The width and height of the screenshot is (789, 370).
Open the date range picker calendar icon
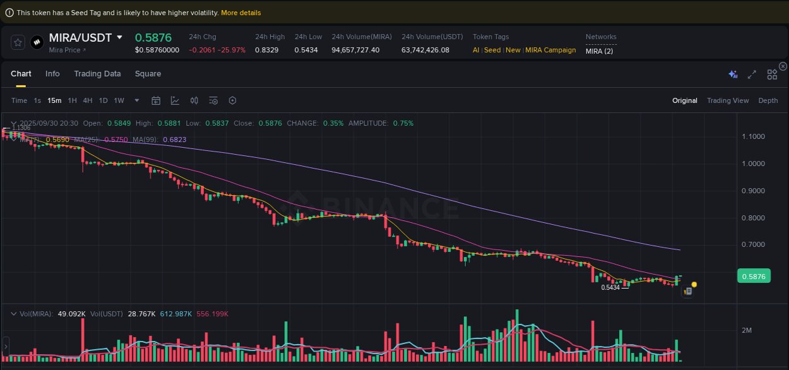[156, 100]
